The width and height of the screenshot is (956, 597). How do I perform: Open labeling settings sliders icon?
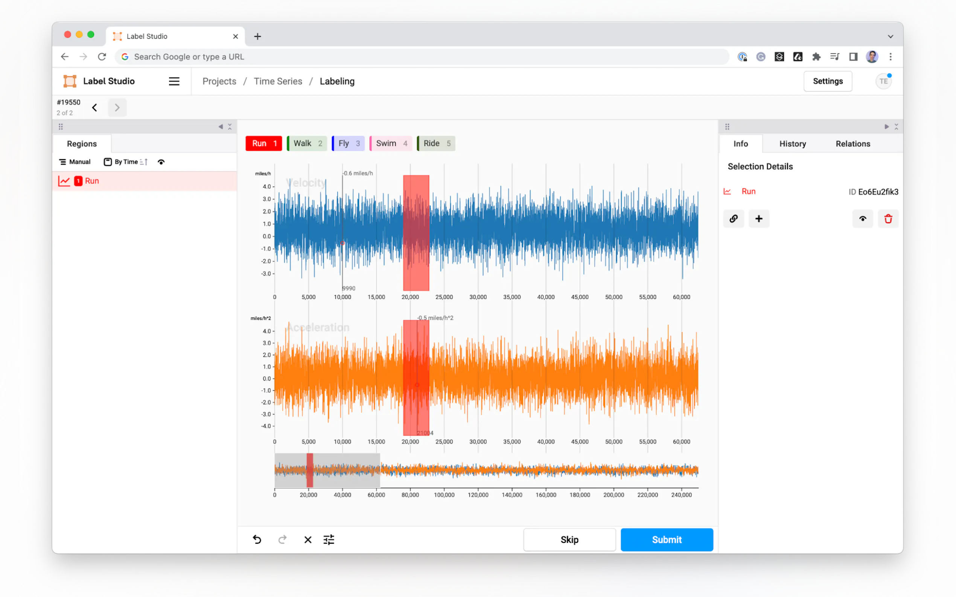329,539
